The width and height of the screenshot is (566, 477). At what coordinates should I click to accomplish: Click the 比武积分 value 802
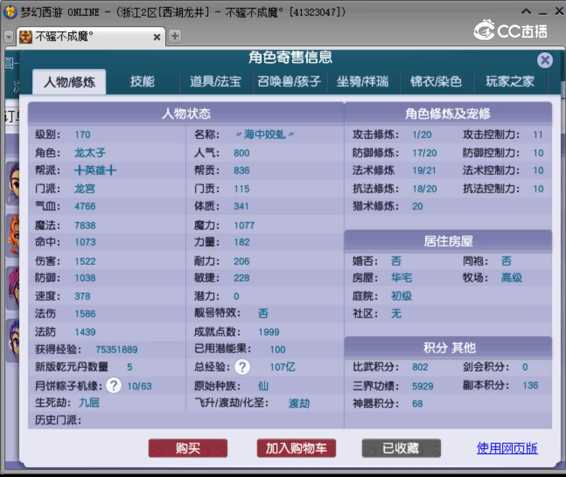(x=420, y=367)
